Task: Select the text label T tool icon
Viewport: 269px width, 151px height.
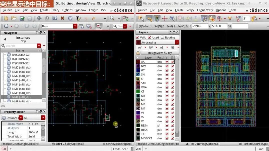Action: coord(78,18)
